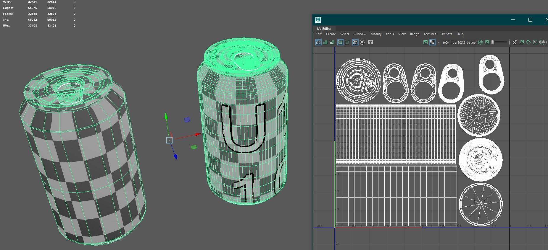548x250 pixels.
Task: Open the pCylinder10SG texture name dropdown
Action: tap(459, 43)
